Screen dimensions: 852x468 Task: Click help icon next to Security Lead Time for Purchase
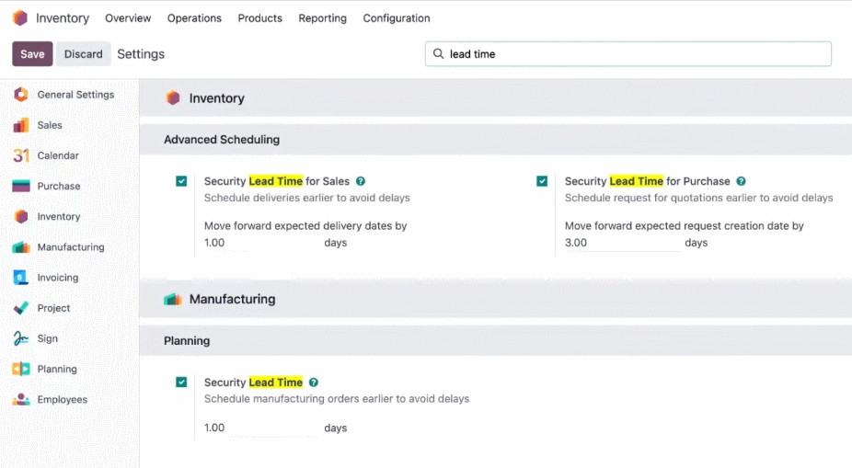(742, 181)
